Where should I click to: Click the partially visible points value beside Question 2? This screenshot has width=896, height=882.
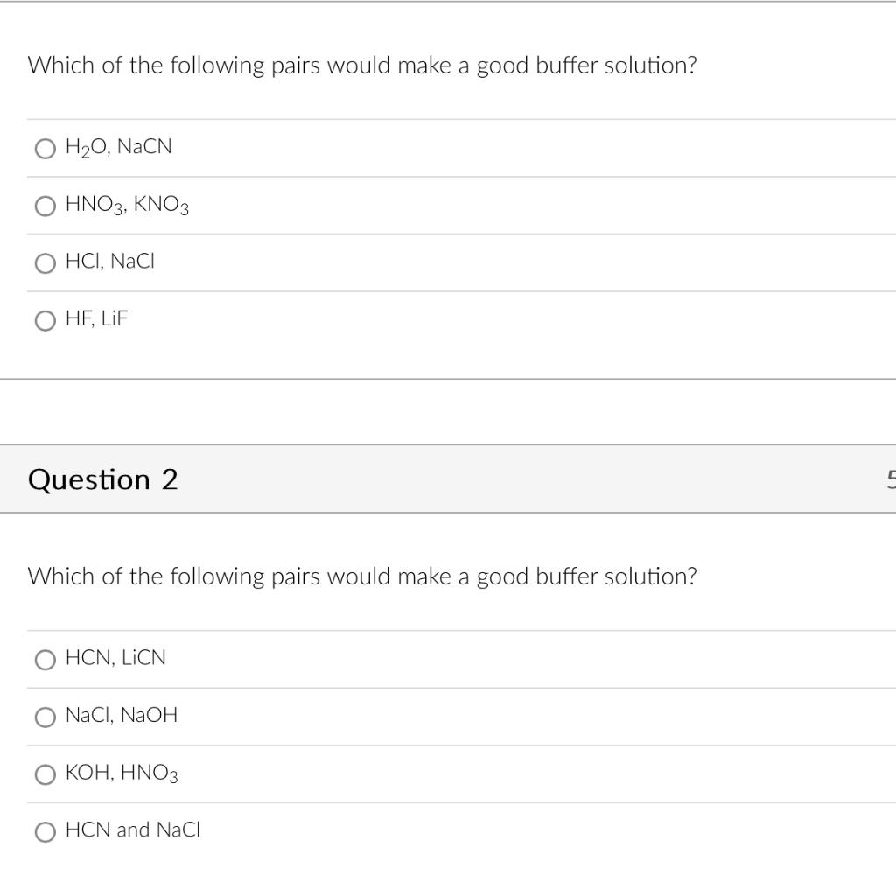point(892,479)
